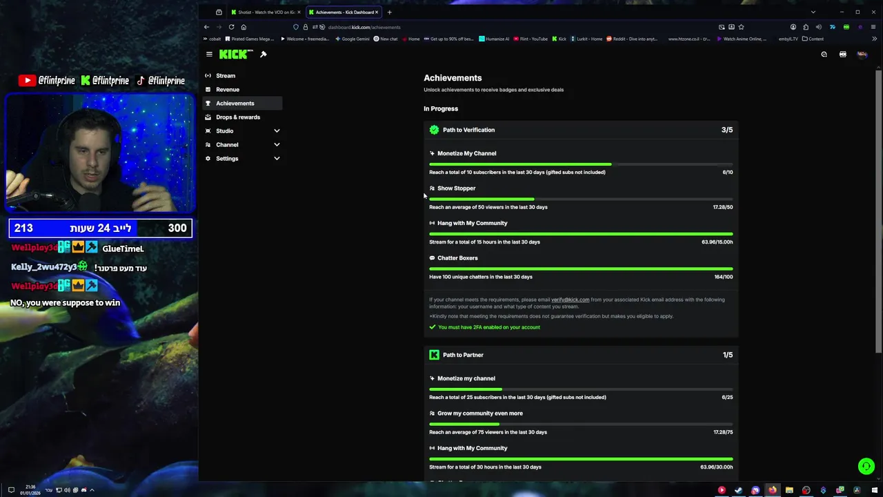Viewport: 883px width, 497px height.
Task: Open the list all tabs dropdown
Action: point(813,12)
